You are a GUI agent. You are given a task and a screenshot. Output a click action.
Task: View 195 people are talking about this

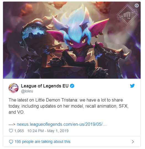point(43,142)
